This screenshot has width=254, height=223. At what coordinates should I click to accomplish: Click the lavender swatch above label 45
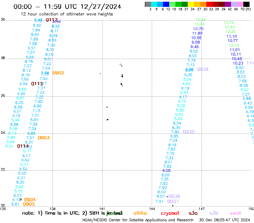234,4
